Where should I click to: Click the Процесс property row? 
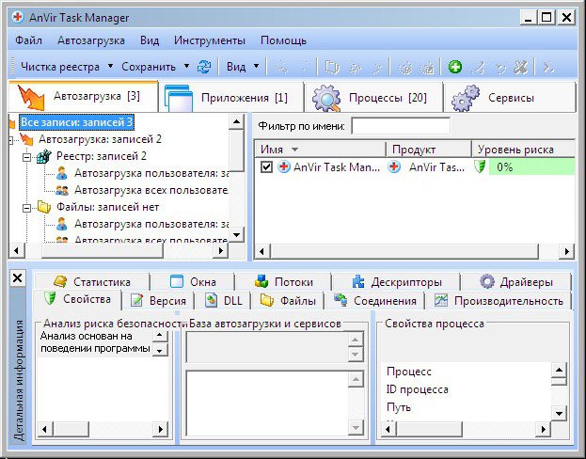point(409,372)
